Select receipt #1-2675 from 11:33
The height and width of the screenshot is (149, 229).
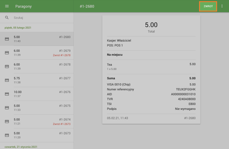(40, 108)
